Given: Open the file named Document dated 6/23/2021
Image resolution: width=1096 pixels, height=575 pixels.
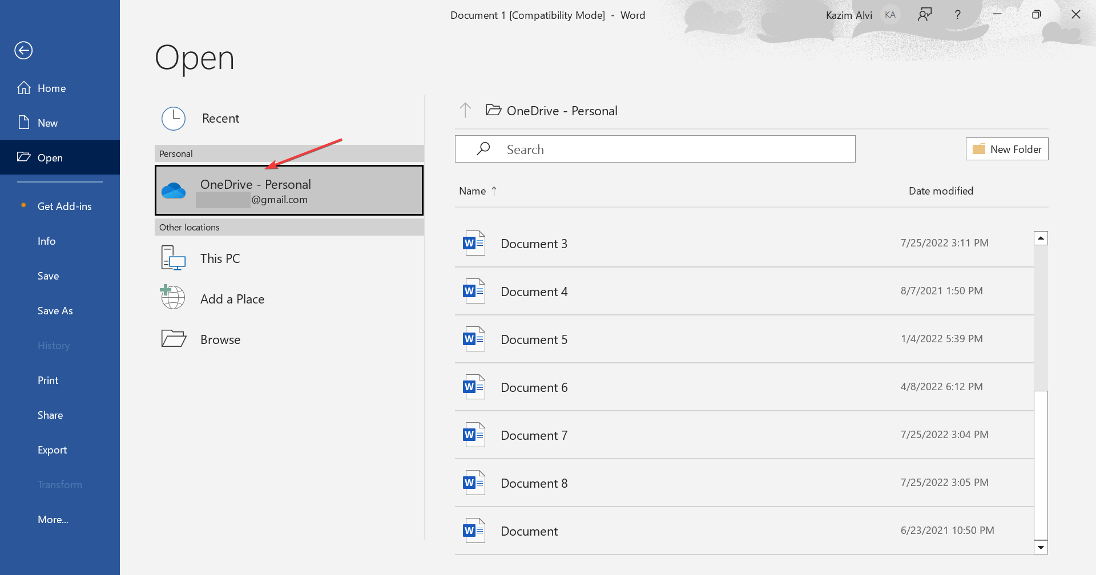Looking at the screenshot, I should [744, 531].
